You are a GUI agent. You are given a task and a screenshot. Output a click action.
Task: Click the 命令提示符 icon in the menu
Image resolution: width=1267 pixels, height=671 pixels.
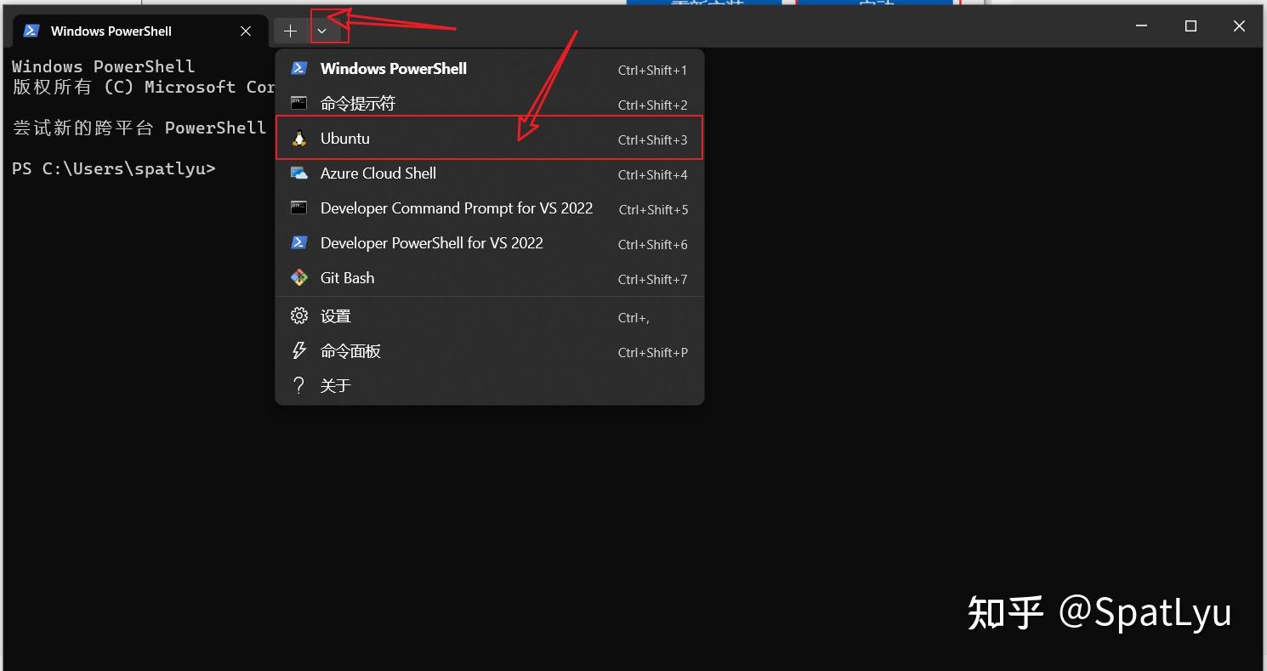298,103
